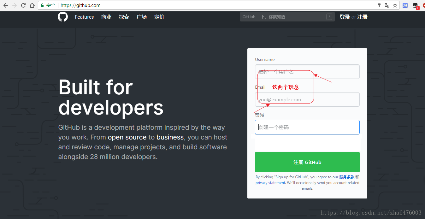The height and width of the screenshot is (219, 425).
Task: Follow the business link
Action: tap(170, 137)
